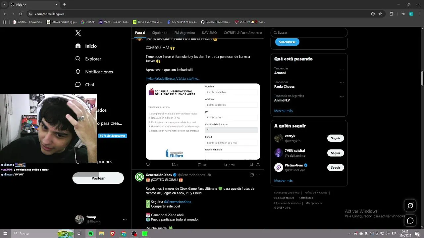This screenshot has height=238, width=424.
Task: Click Condiciones de Servicio footer link
Action: pos(287,193)
